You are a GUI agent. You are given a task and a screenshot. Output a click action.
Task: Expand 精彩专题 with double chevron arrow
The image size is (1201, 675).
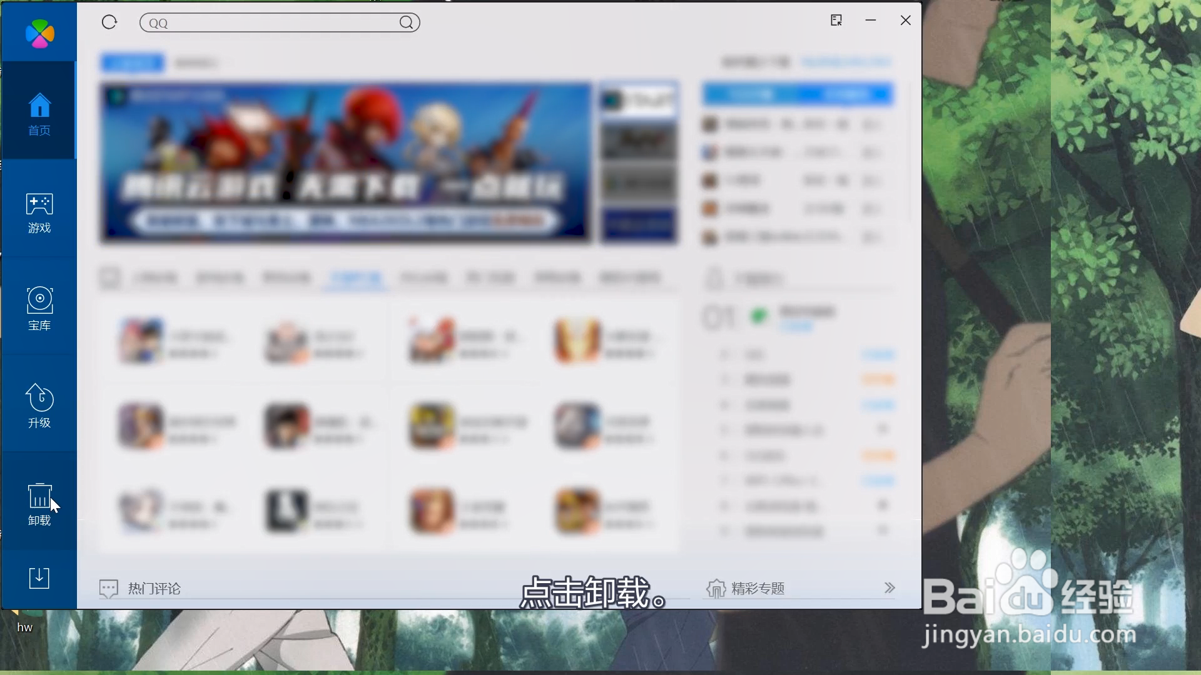point(889,588)
